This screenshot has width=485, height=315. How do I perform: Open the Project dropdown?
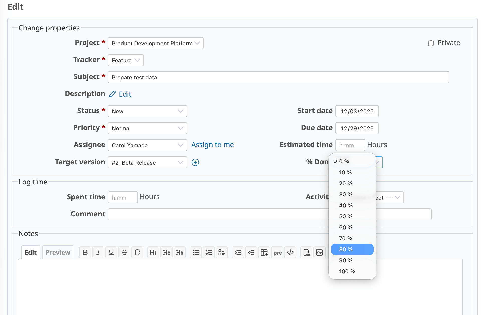(x=155, y=43)
